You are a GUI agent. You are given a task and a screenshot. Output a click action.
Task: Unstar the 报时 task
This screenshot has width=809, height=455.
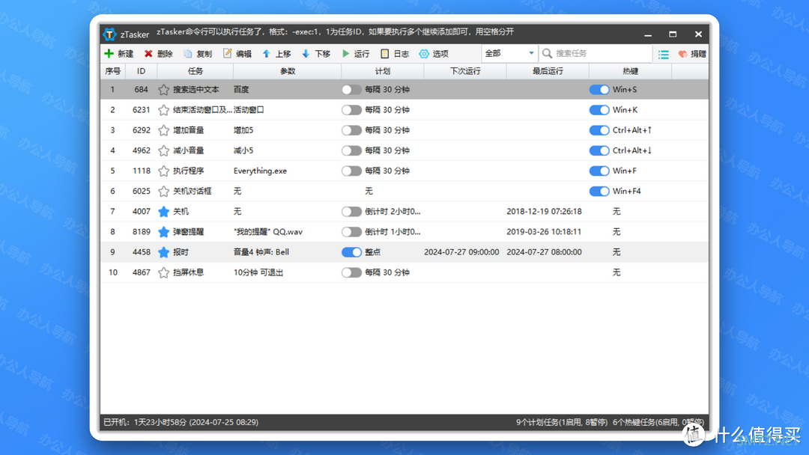tap(163, 252)
